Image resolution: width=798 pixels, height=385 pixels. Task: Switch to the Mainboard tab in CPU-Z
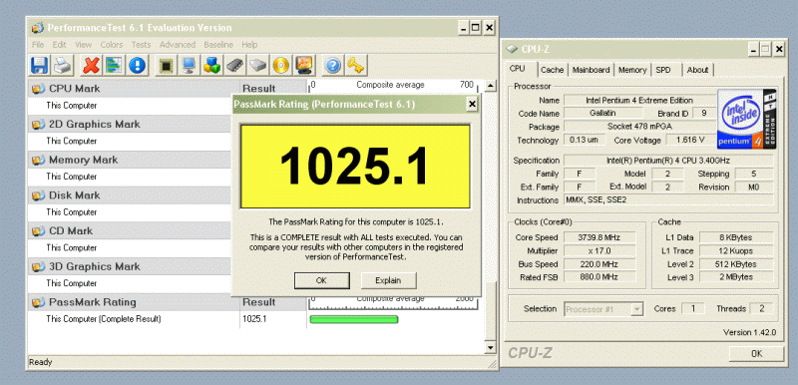tap(591, 70)
